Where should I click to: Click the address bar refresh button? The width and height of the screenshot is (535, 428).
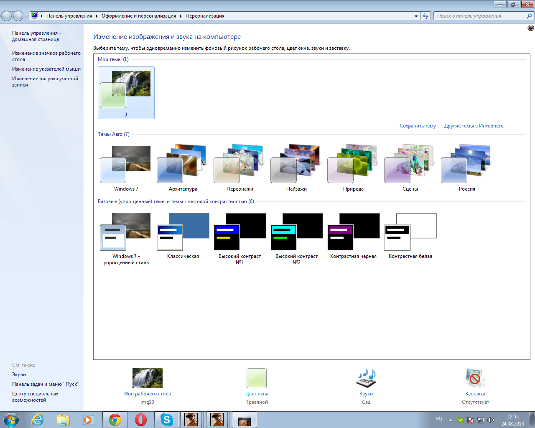pos(425,16)
